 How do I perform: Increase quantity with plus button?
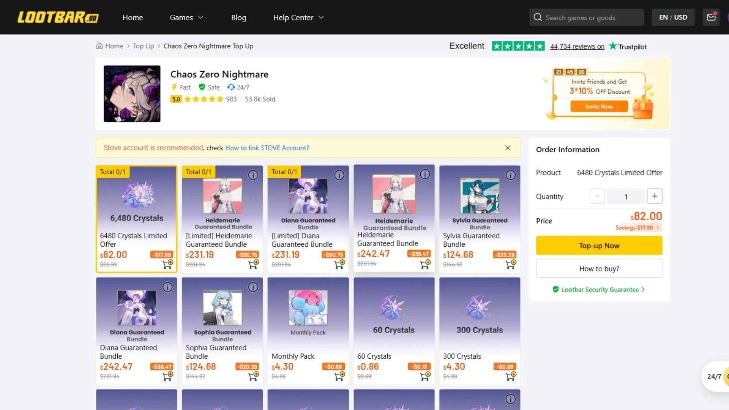point(655,196)
